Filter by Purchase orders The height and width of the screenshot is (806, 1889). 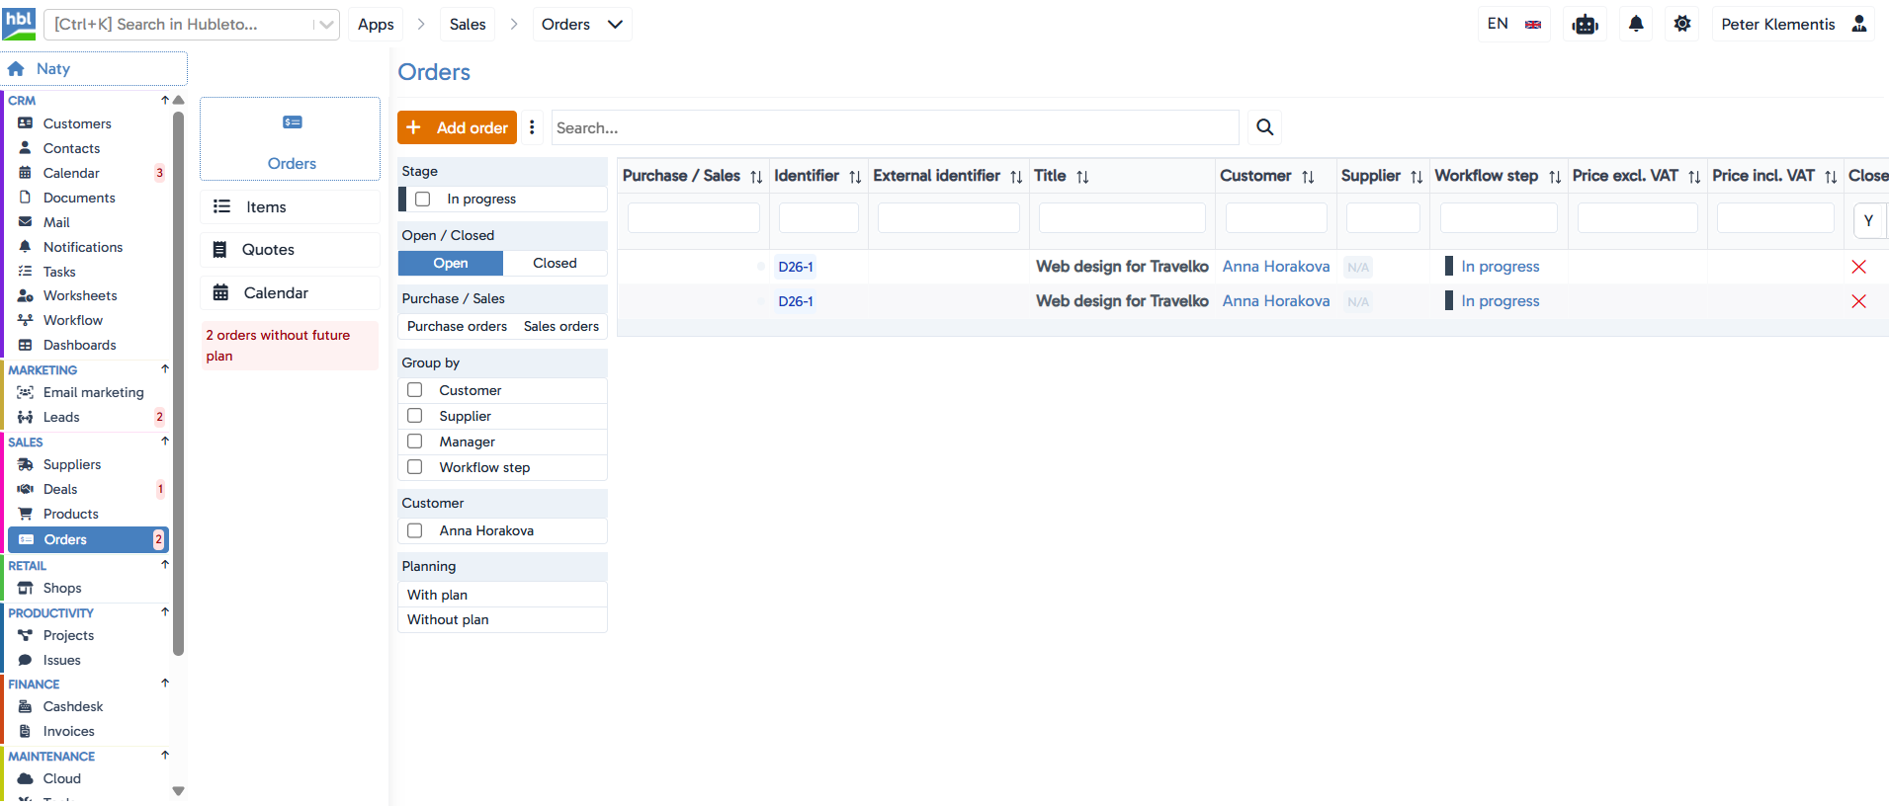tap(457, 327)
